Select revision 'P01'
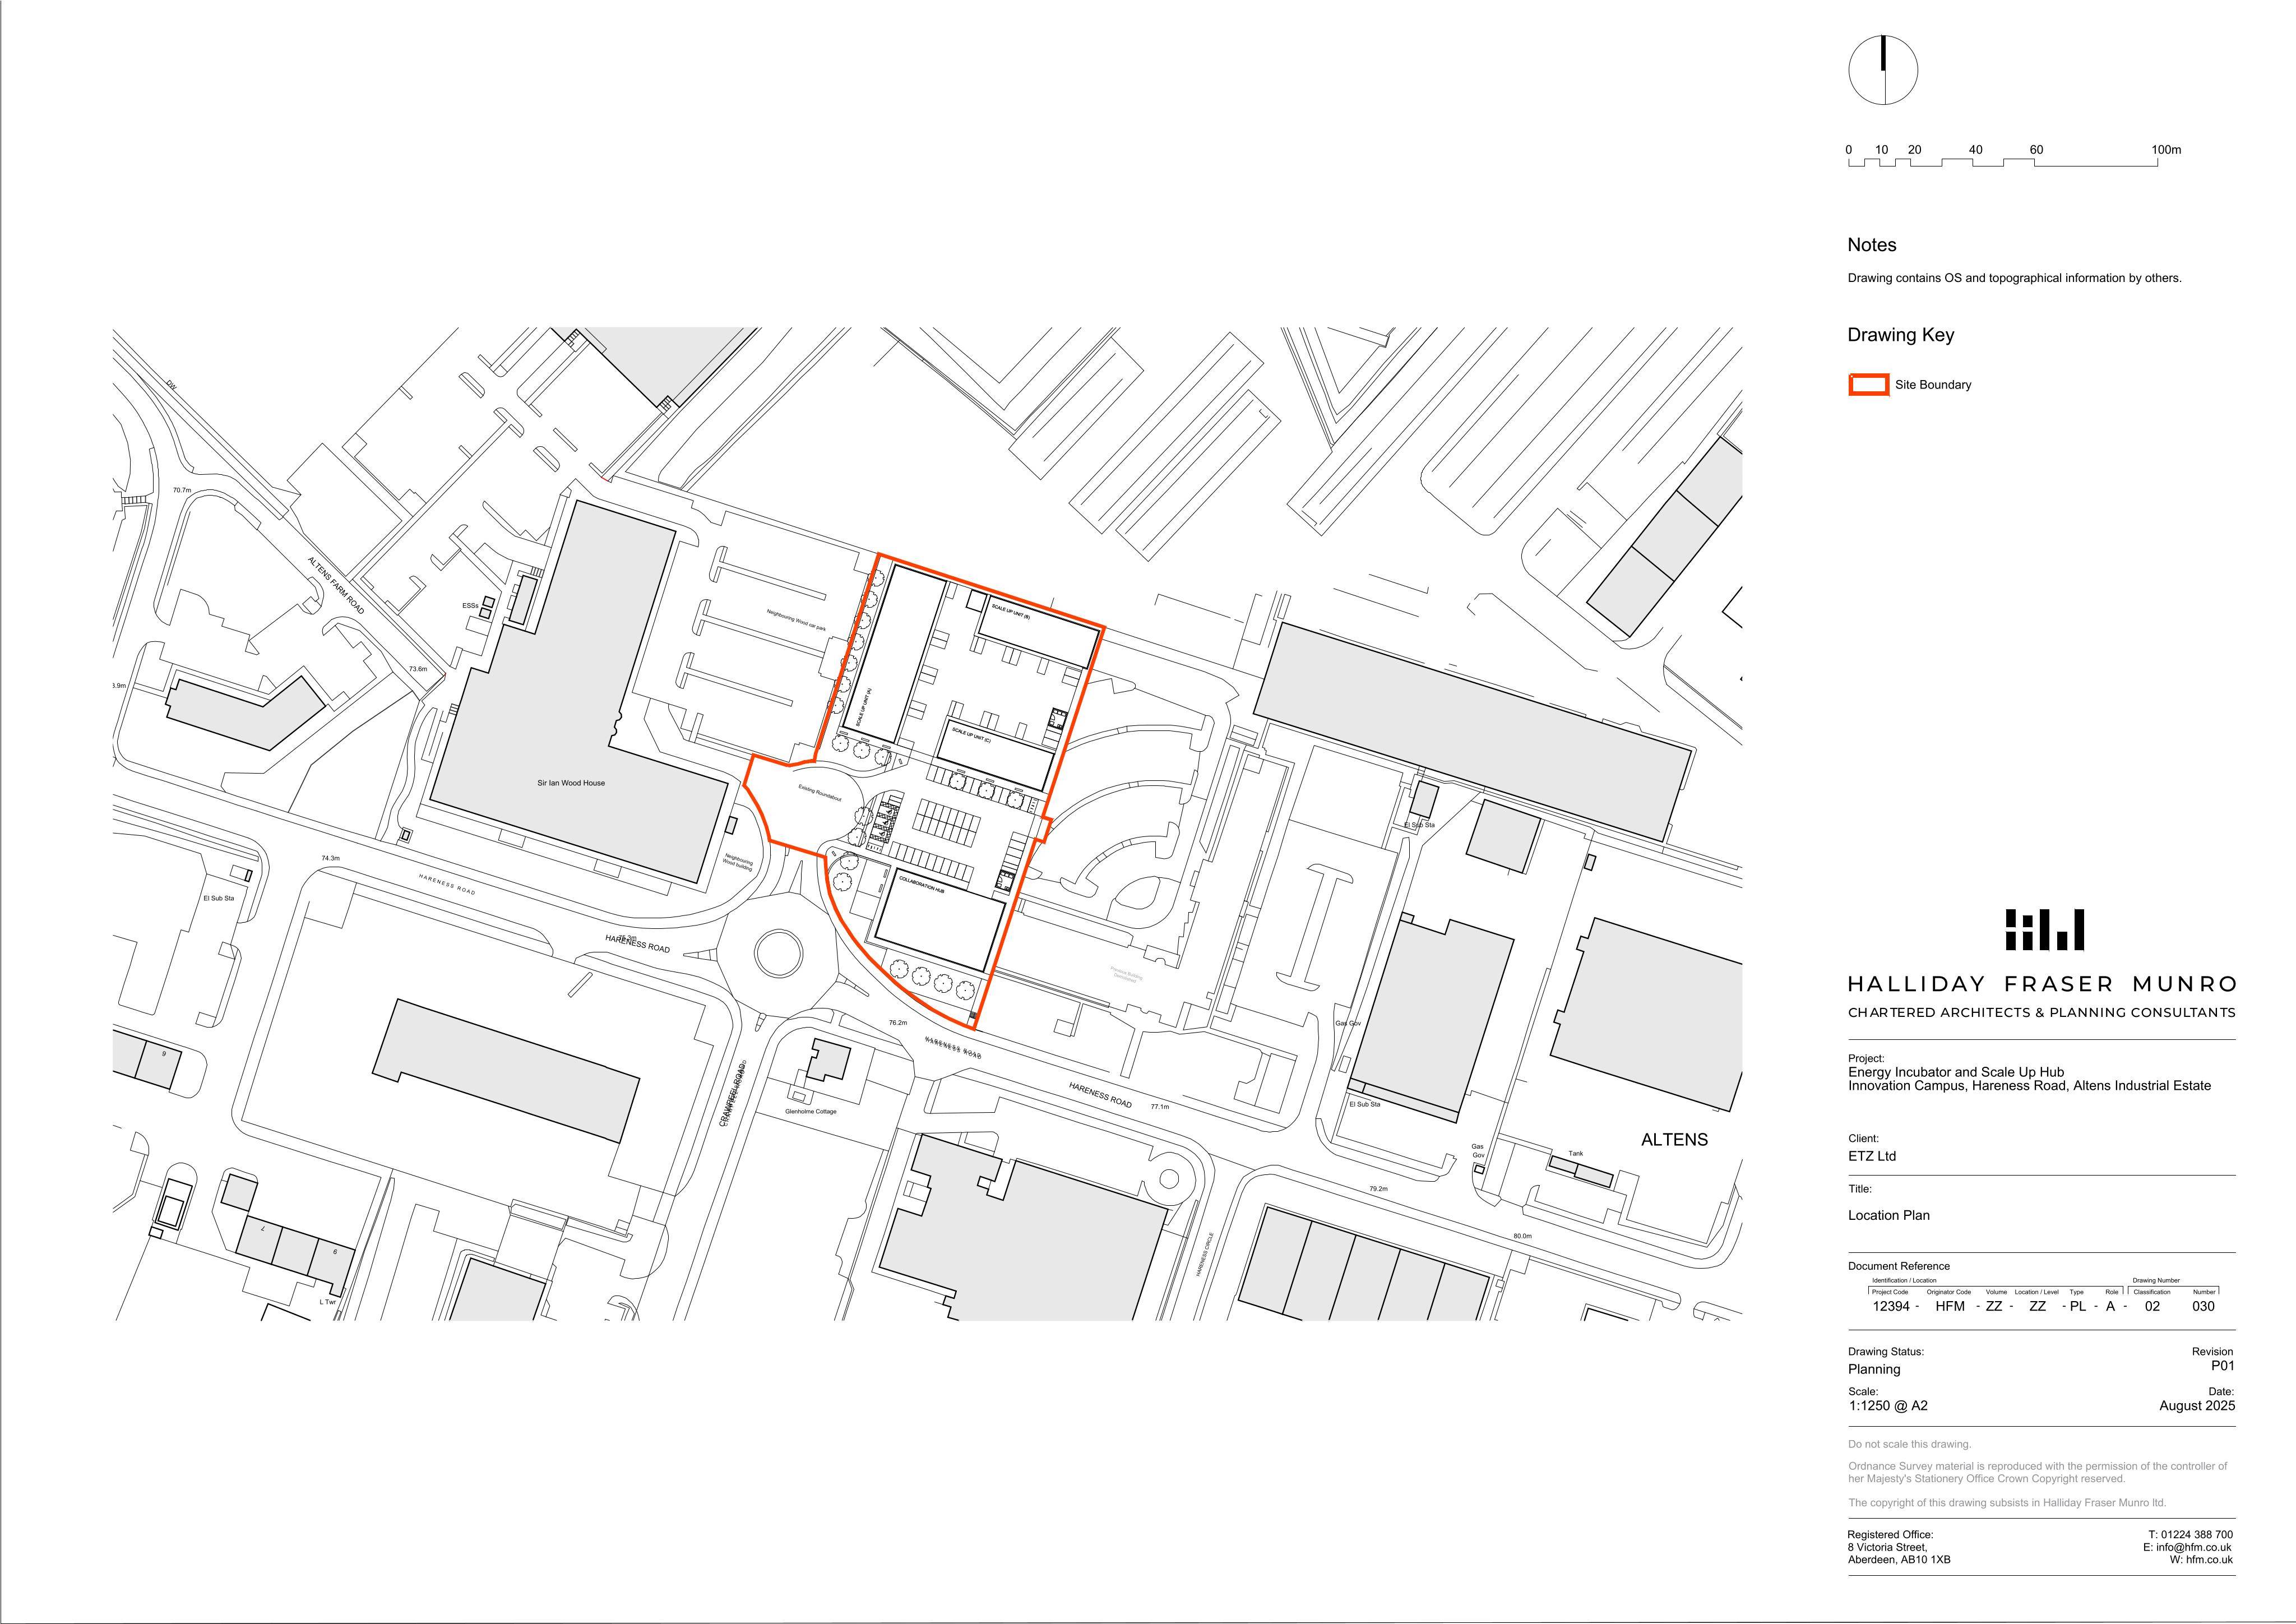Screen dimensions: 2296x1624 pyautogui.click(x=2222, y=1366)
